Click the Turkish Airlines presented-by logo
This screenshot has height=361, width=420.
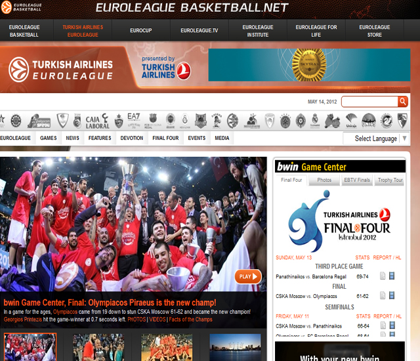[165, 68]
